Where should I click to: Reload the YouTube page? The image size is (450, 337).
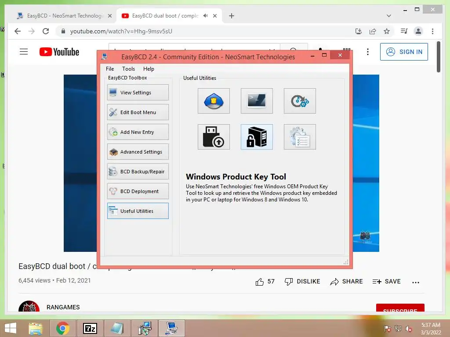pos(46,31)
